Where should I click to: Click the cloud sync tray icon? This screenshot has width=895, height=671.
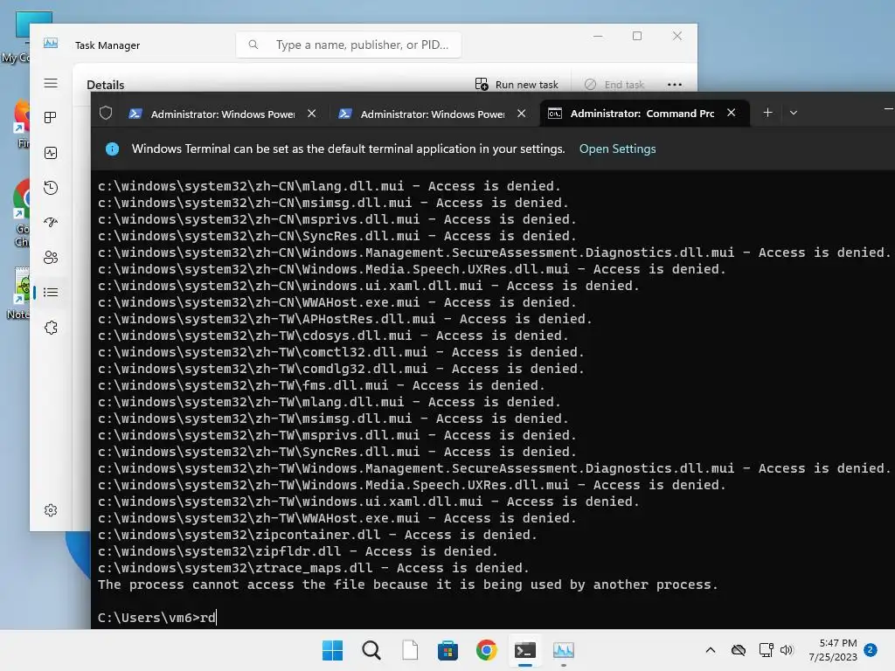coord(739,650)
